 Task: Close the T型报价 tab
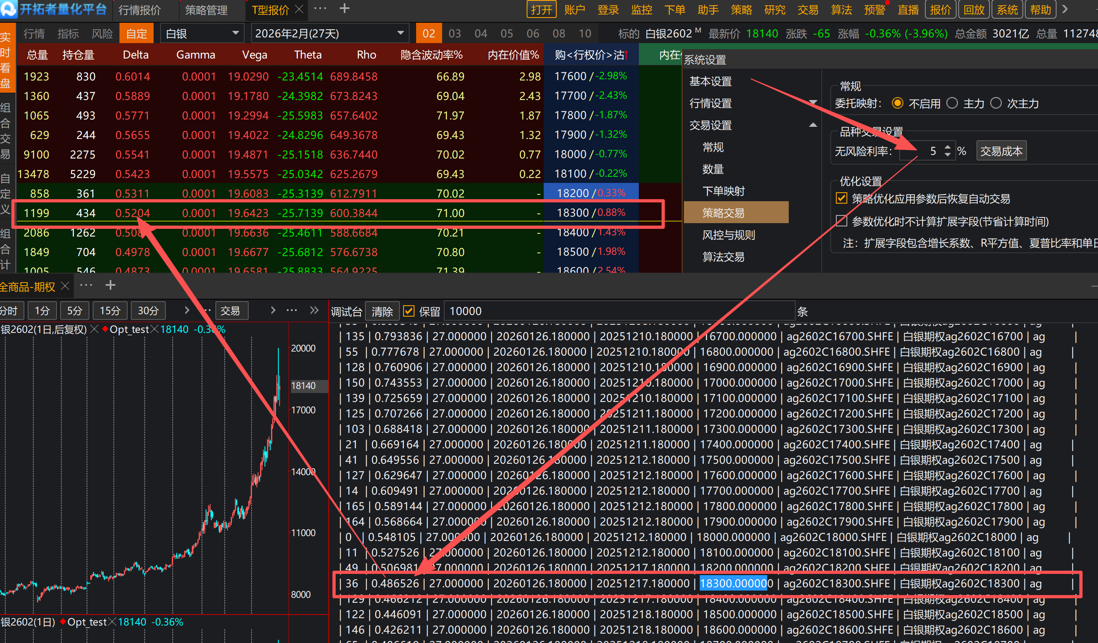coord(299,9)
